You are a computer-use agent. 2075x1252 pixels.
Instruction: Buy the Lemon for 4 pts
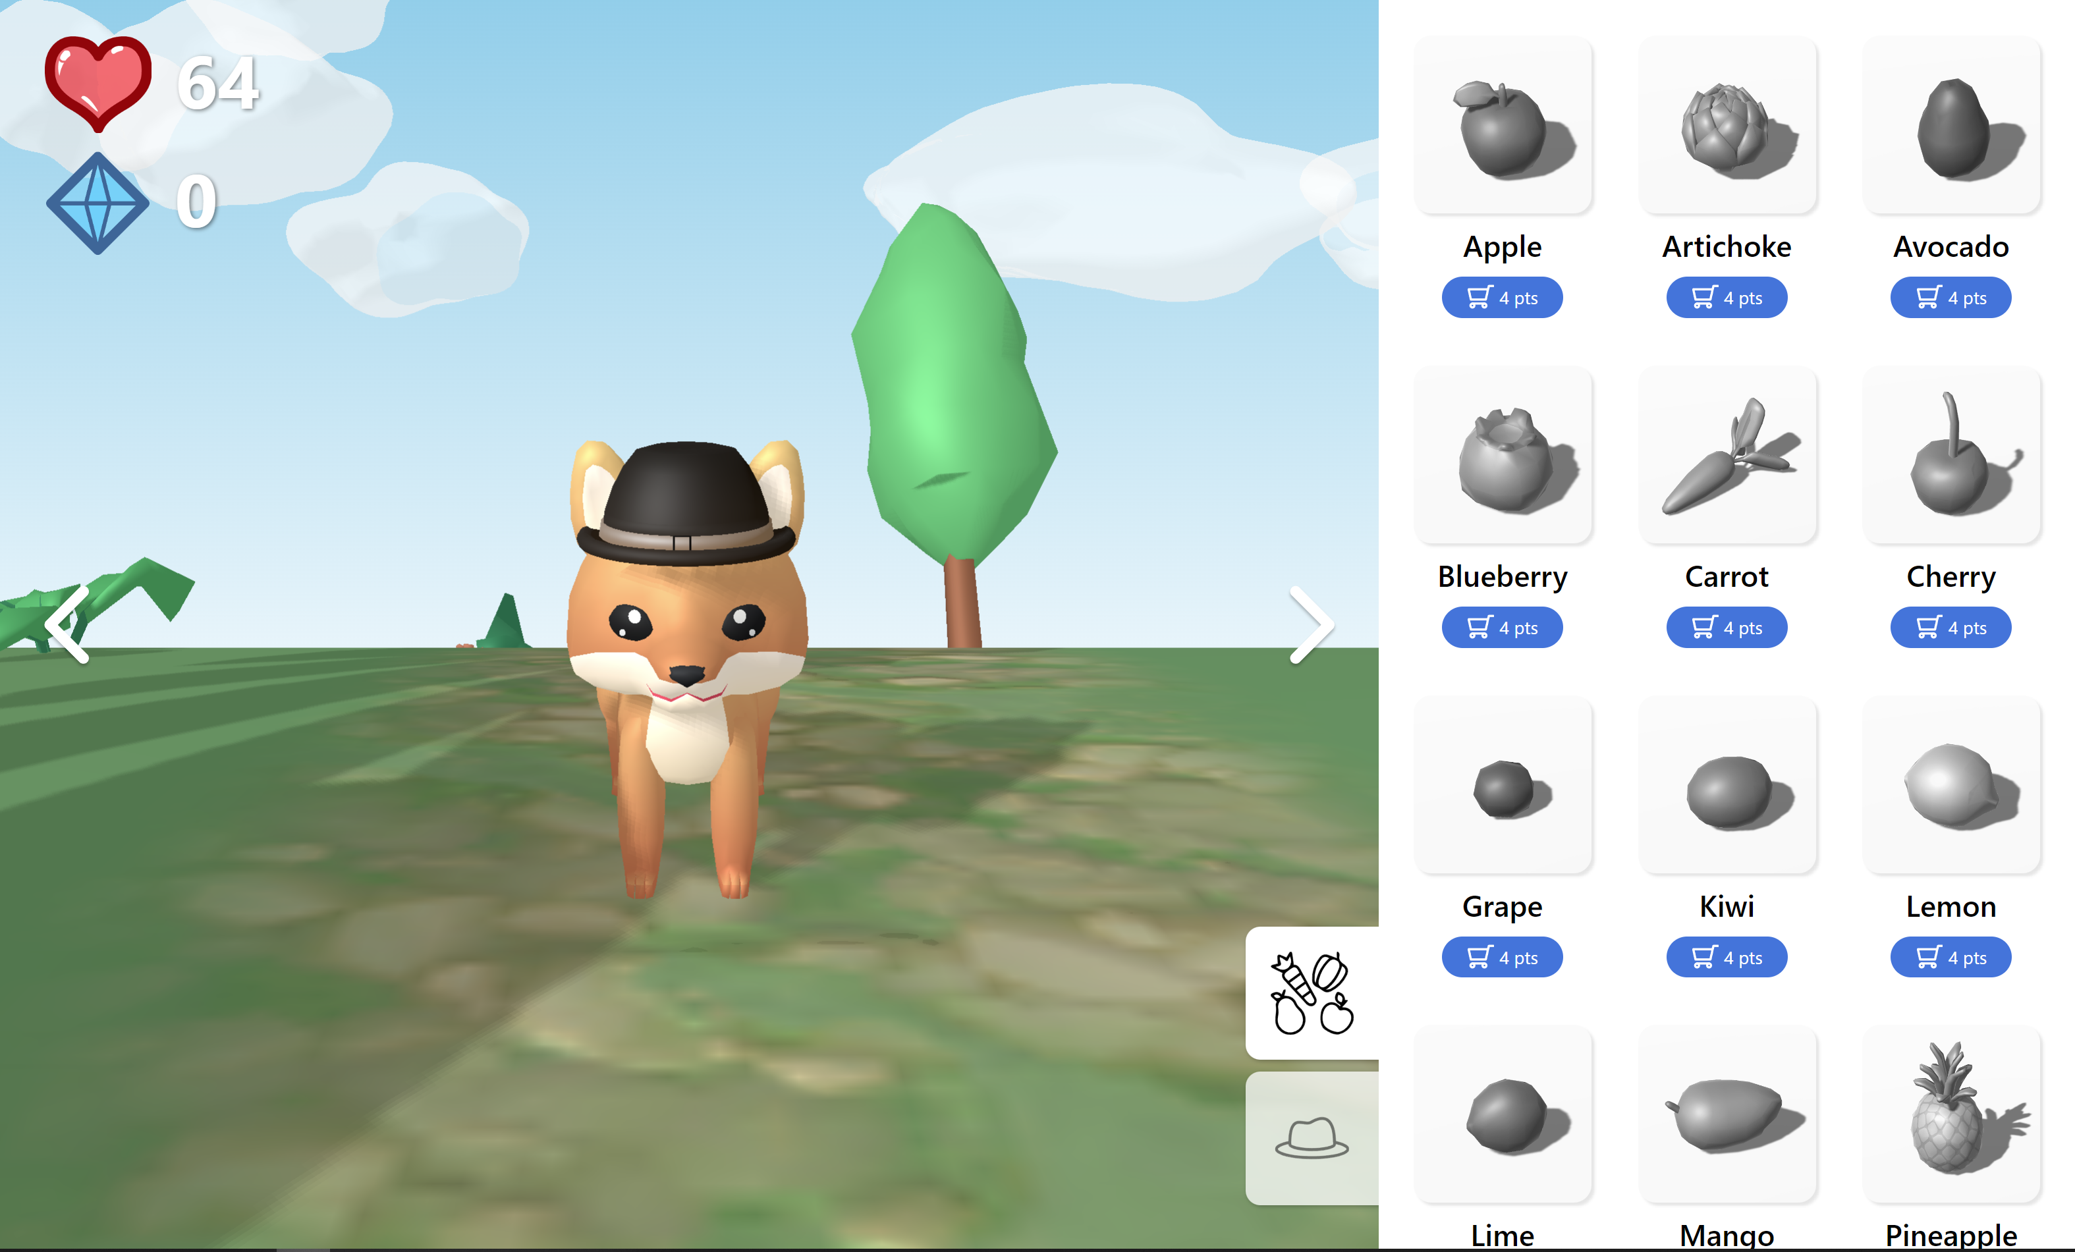pos(1951,958)
